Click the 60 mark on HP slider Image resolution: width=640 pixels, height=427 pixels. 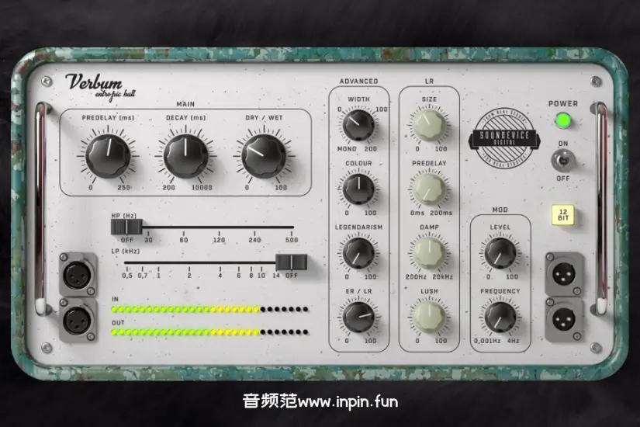click(184, 240)
